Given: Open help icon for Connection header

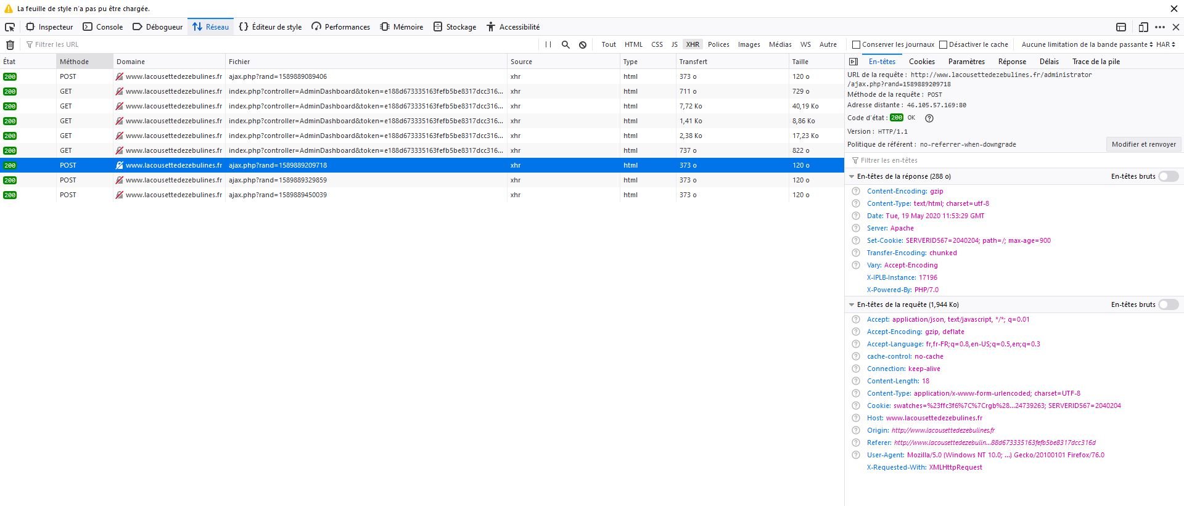Looking at the screenshot, I should (856, 369).
